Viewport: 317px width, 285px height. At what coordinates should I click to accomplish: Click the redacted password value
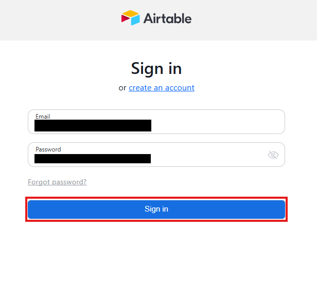tap(93, 158)
